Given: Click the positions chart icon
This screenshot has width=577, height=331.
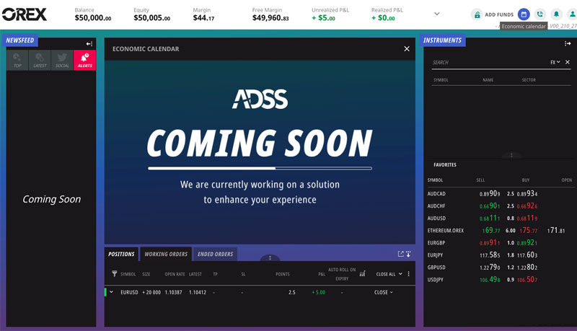Looking at the screenshot, I should point(363,273).
